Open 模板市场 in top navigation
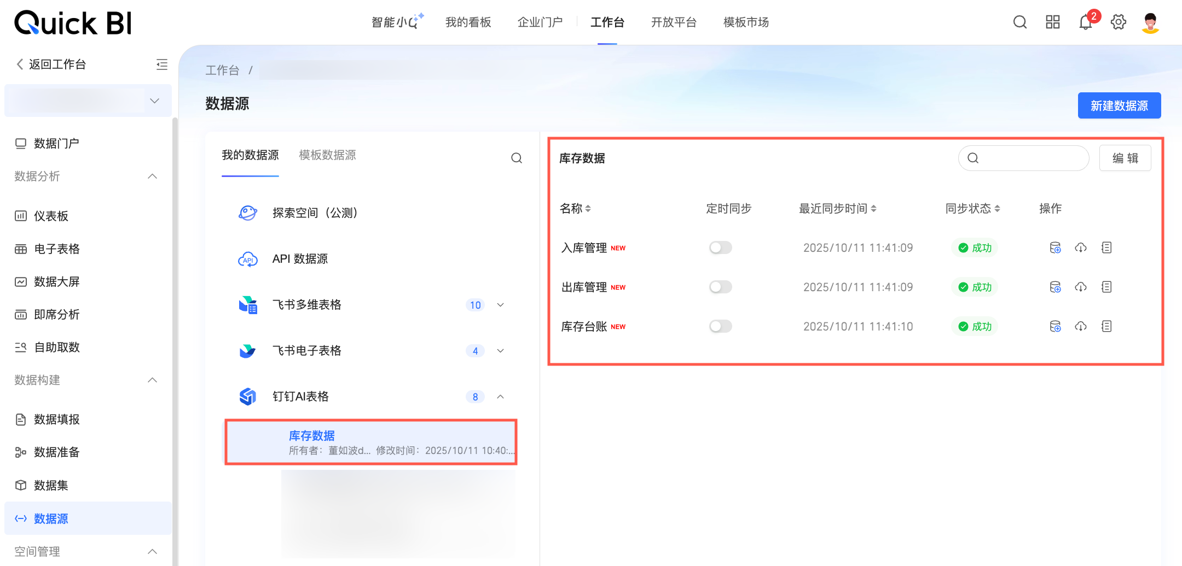1182x566 pixels. 746,22
